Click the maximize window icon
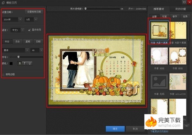 tap(184, 2)
